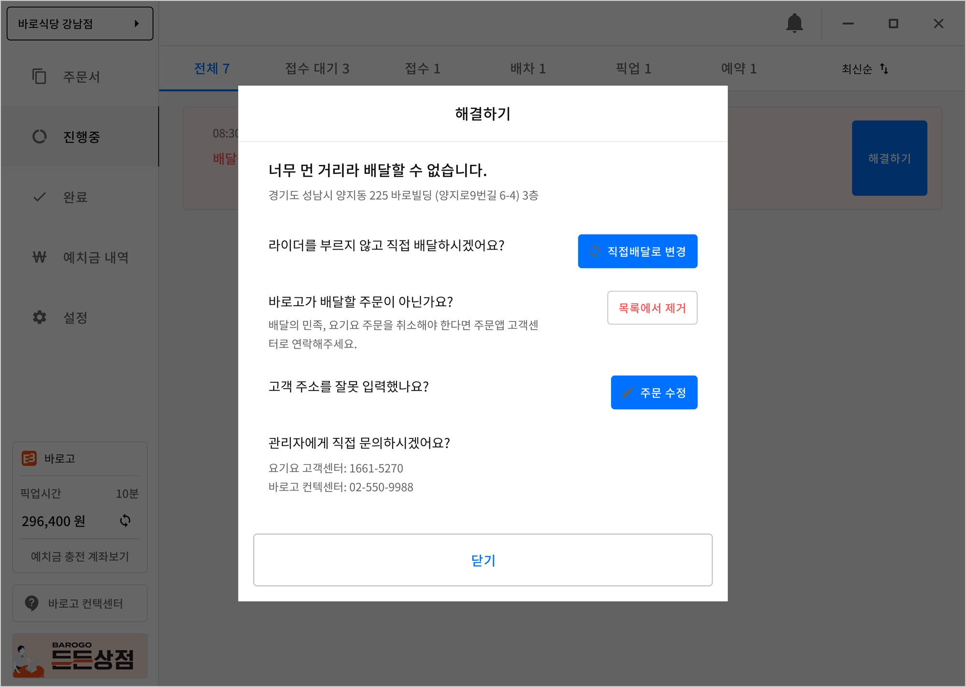Click the 완료 checkmark icon
Viewport: 966px width, 687px height.
click(39, 197)
